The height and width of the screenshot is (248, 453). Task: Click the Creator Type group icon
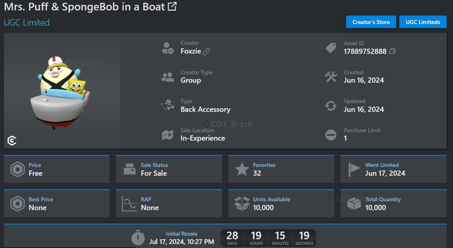point(168,77)
